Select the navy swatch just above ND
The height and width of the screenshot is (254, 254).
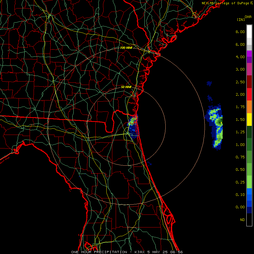click(249, 210)
